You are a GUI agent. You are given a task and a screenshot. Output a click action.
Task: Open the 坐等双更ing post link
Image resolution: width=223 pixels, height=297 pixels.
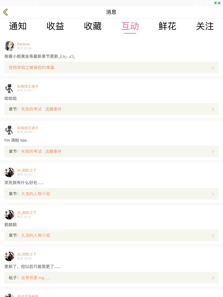click(36, 278)
